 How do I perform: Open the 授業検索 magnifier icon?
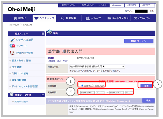62,18
